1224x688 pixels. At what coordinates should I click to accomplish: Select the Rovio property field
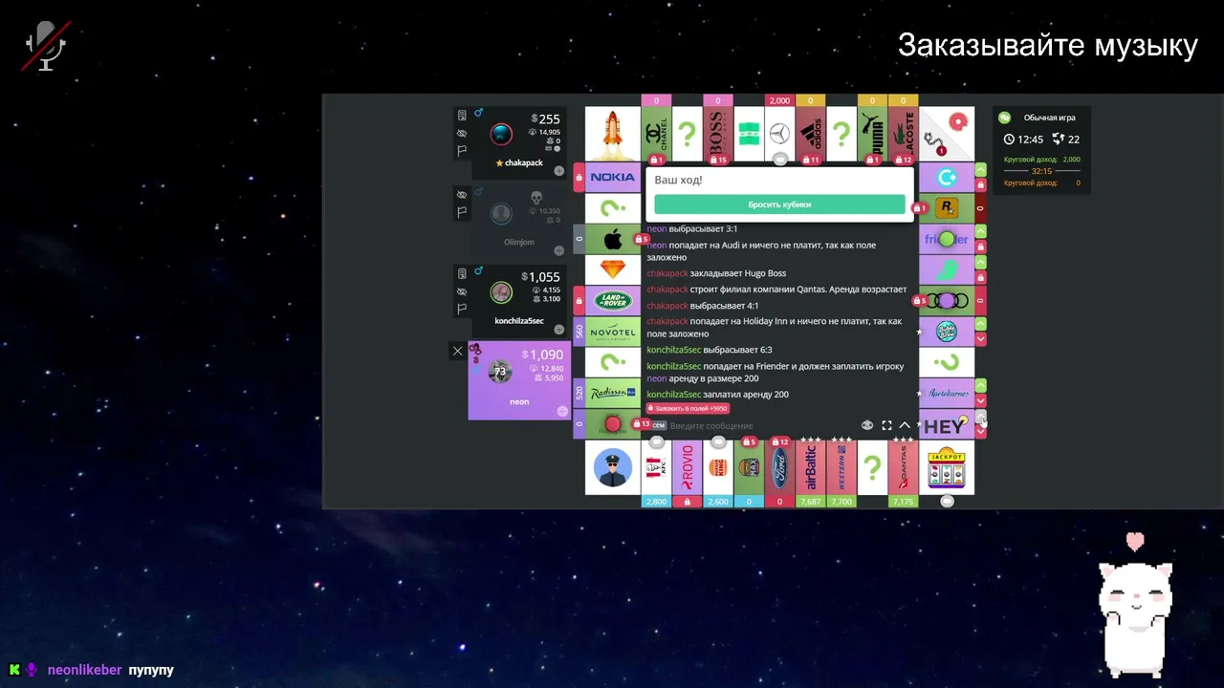[687, 467]
